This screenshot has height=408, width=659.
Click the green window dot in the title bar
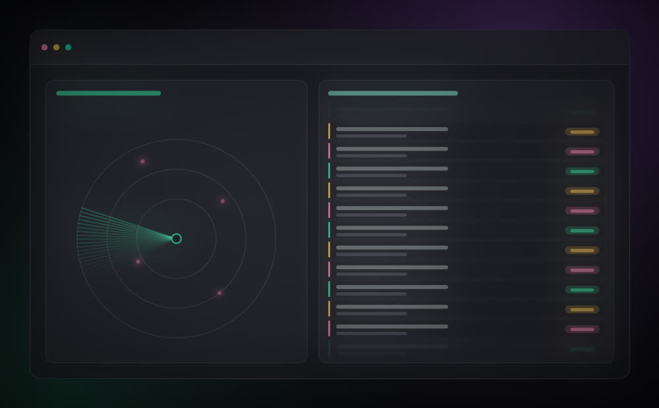point(68,47)
